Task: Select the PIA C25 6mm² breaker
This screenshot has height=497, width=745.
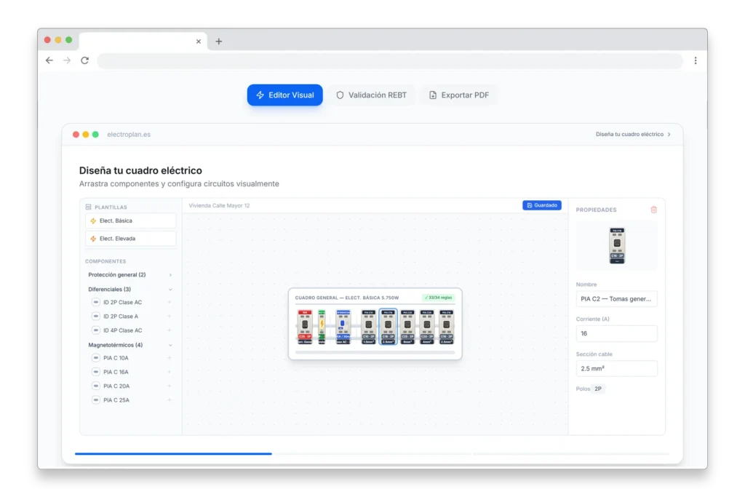Action: (407, 327)
